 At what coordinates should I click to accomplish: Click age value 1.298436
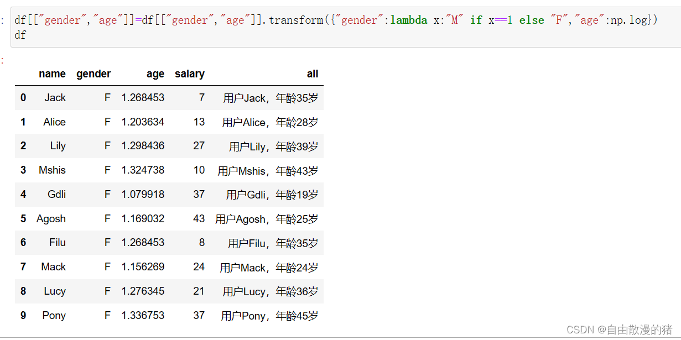[x=143, y=146]
